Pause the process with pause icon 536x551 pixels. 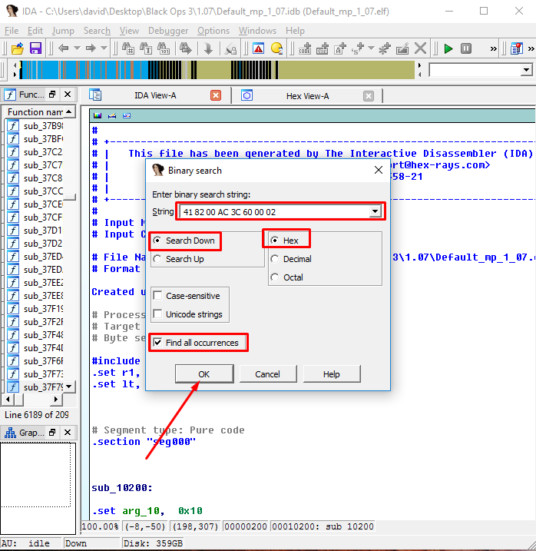tap(466, 48)
